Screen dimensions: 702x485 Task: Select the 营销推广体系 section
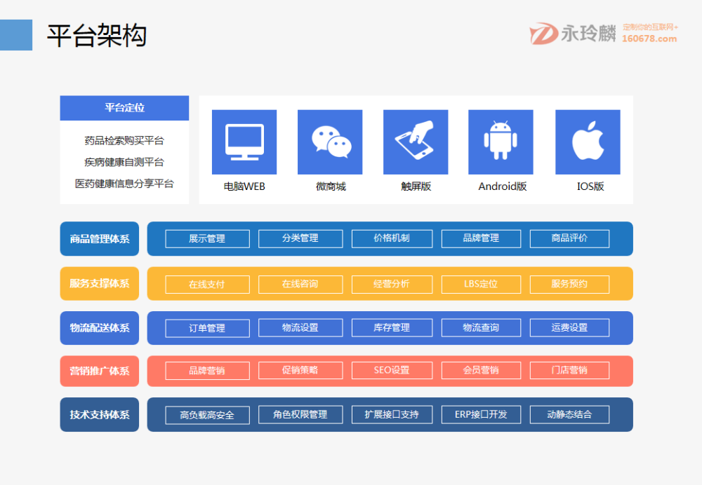pos(99,371)
